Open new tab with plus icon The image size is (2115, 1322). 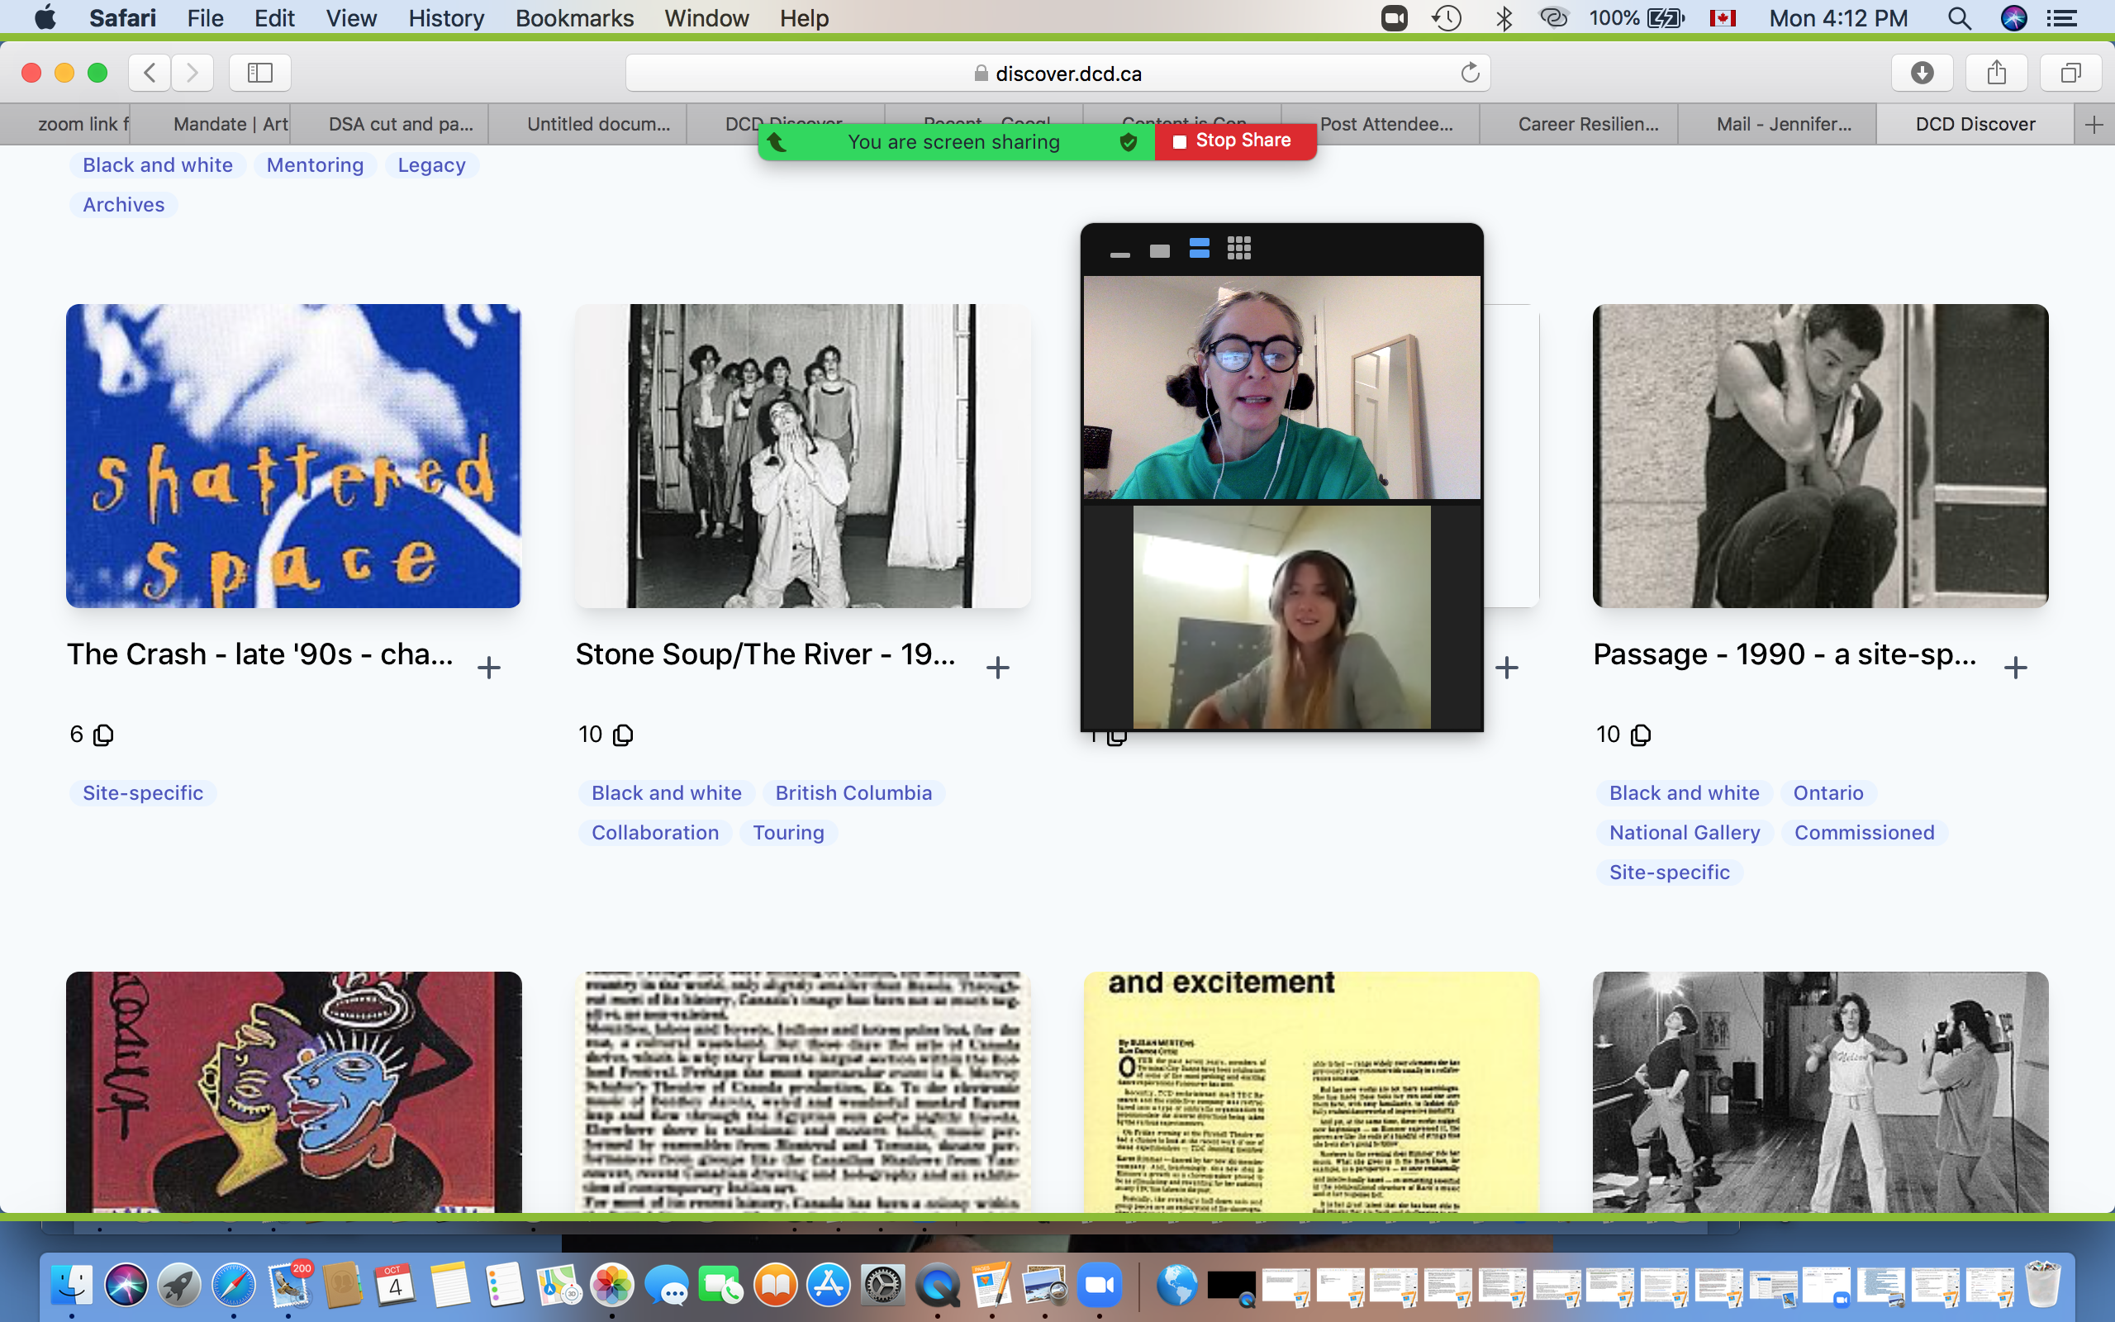coord(2094,125)
